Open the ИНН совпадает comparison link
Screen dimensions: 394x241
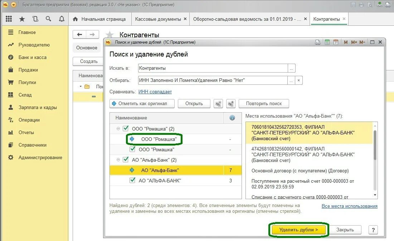(155, 92)
